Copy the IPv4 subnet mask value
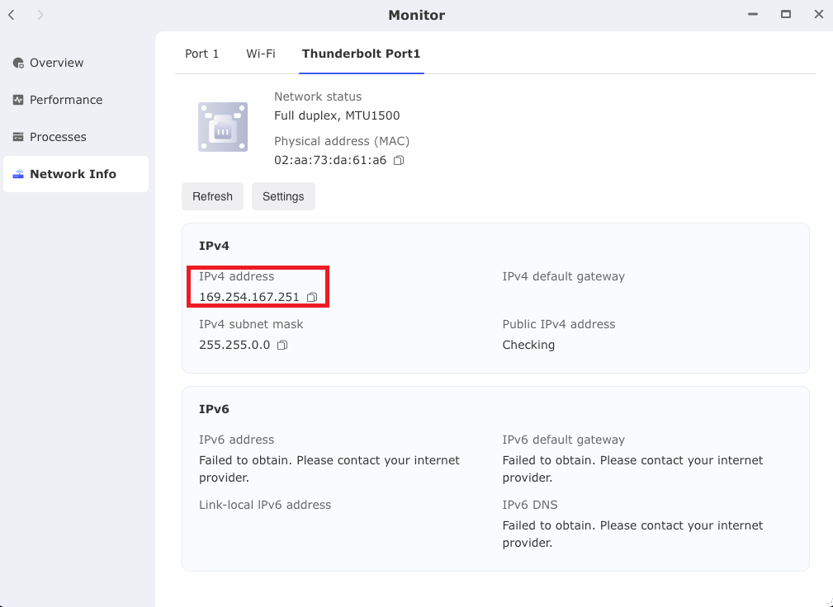Image resolution: width=833 pixels, height=607 pixels. click(x=282, y=345)
